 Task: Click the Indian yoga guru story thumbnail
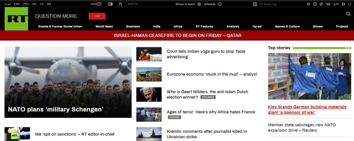tap(149, 54)
